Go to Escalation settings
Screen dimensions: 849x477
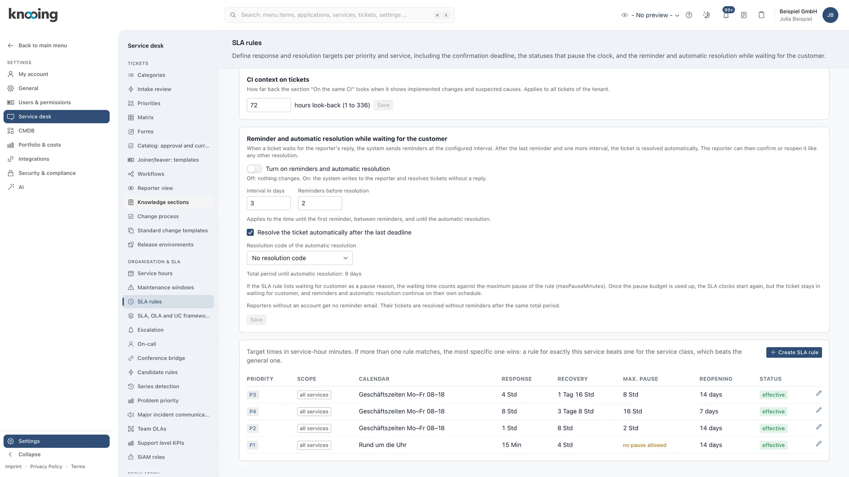[x=168, y=330]
